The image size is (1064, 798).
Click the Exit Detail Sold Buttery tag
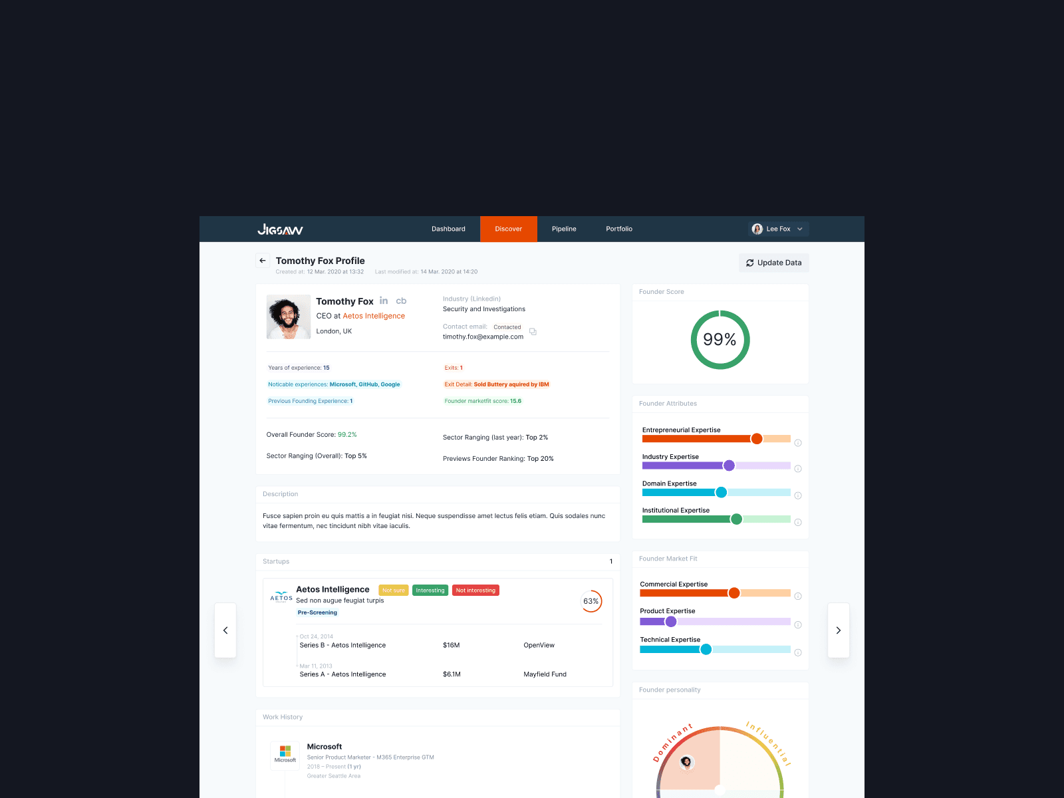497,384
